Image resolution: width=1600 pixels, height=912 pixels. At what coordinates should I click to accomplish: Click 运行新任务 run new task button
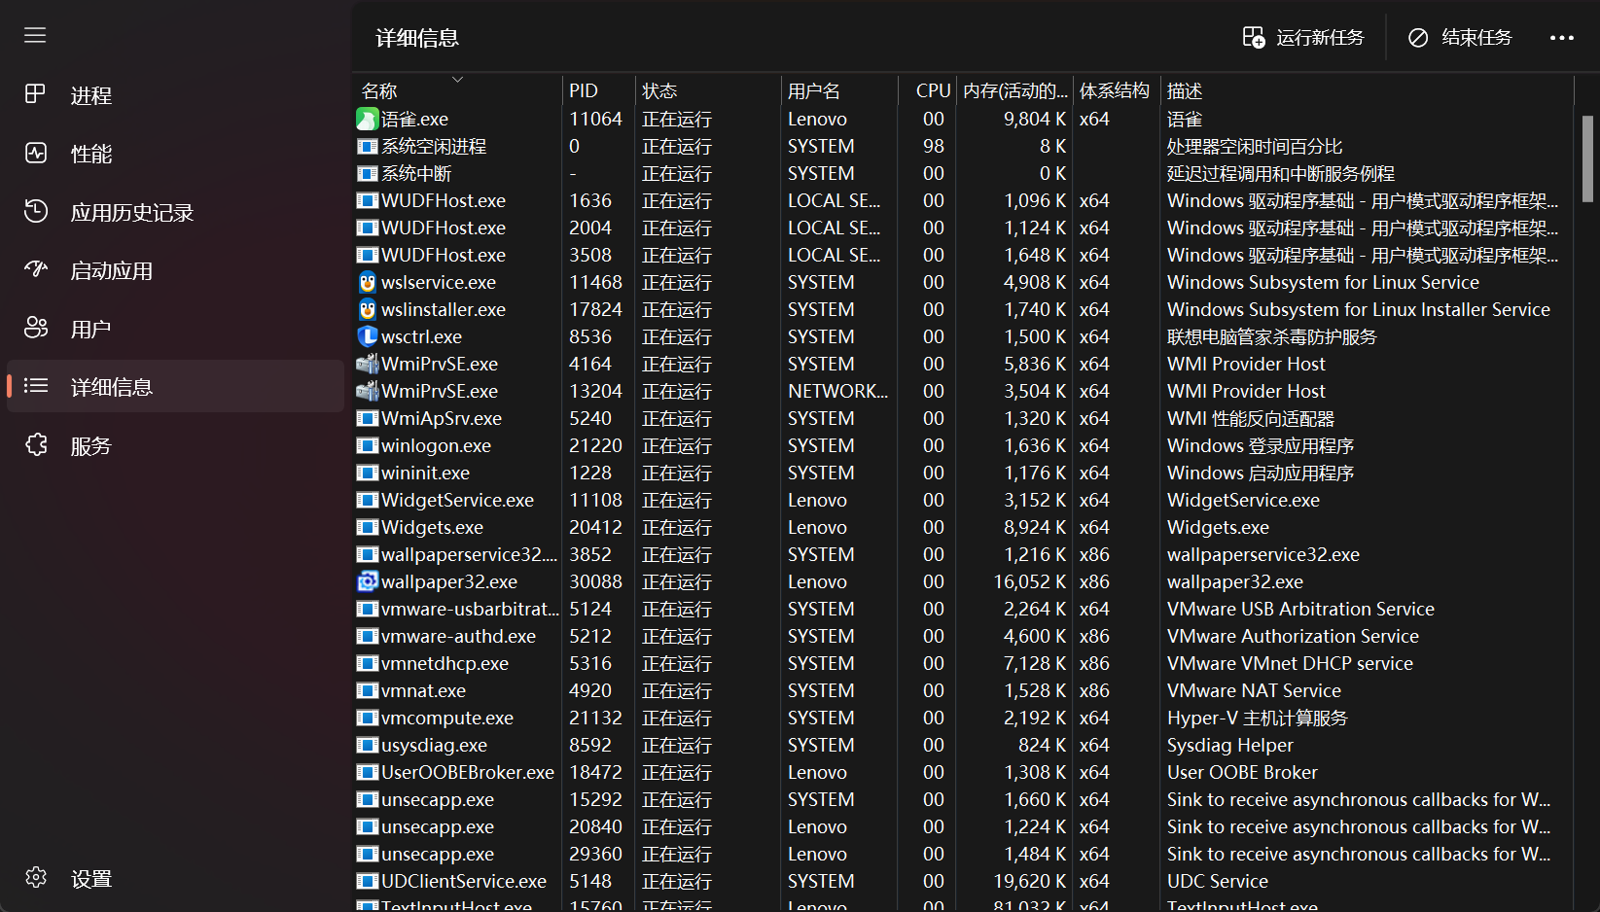1303,38
